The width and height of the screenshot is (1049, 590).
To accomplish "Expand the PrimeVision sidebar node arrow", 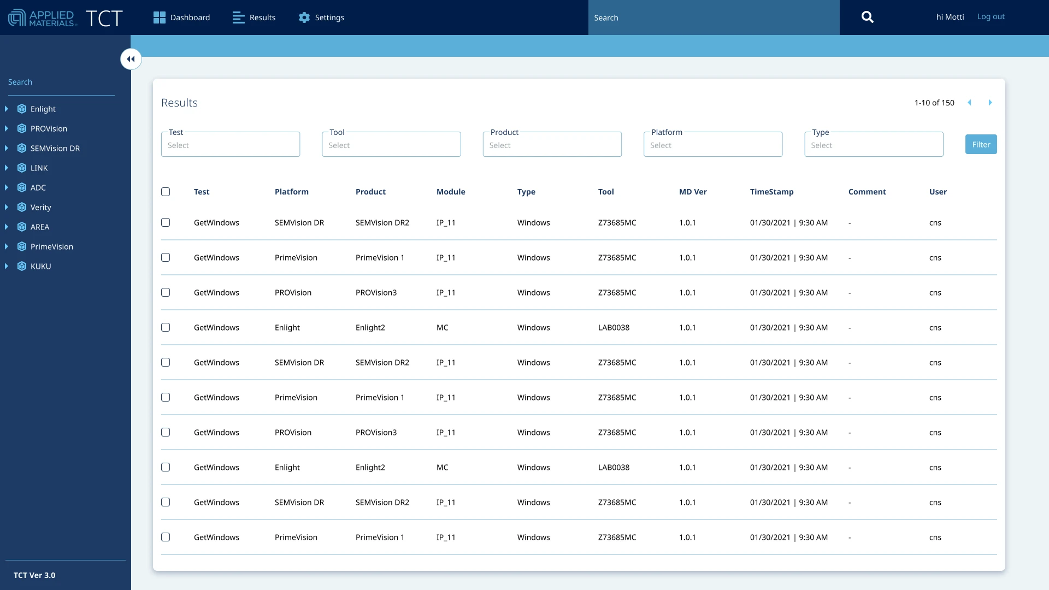I will [x=7, y=246].
